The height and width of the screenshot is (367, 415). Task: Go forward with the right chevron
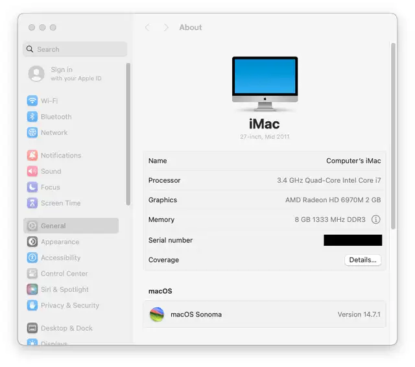(x=166, y=27)
